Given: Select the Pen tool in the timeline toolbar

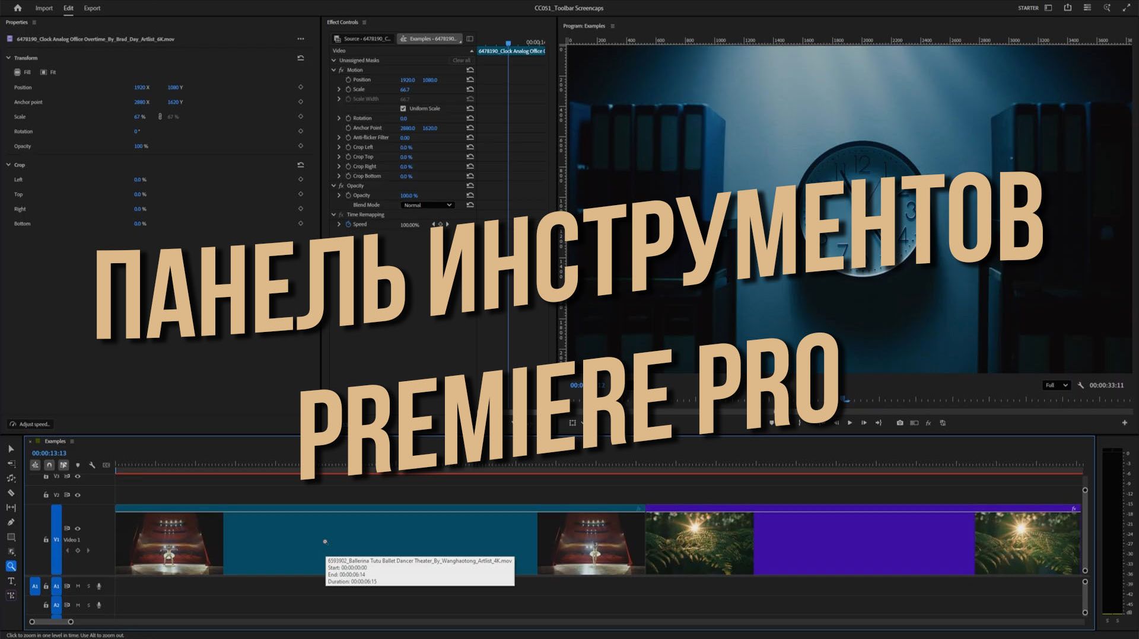Looking at the screenshot, I should (x=11, y=521).
